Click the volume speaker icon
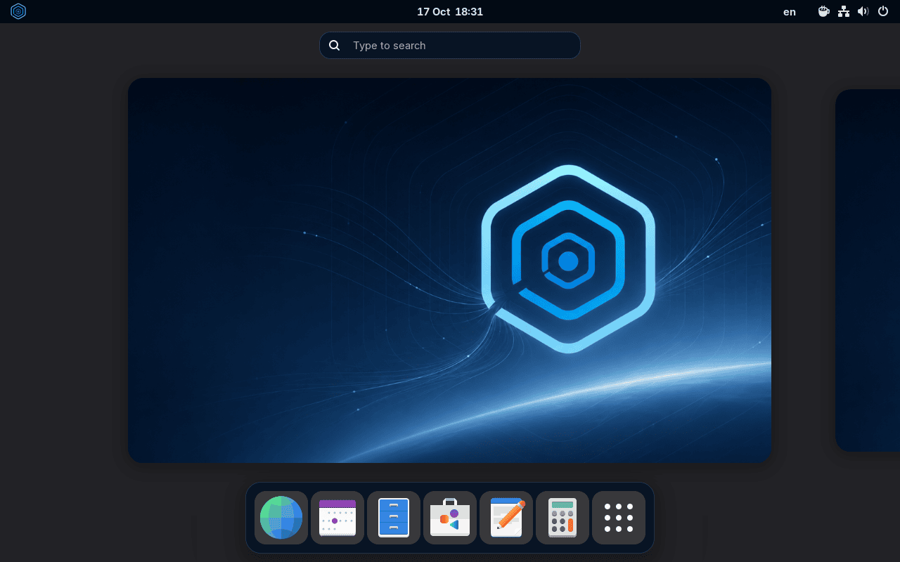900x562 pixels. point(863,11)
